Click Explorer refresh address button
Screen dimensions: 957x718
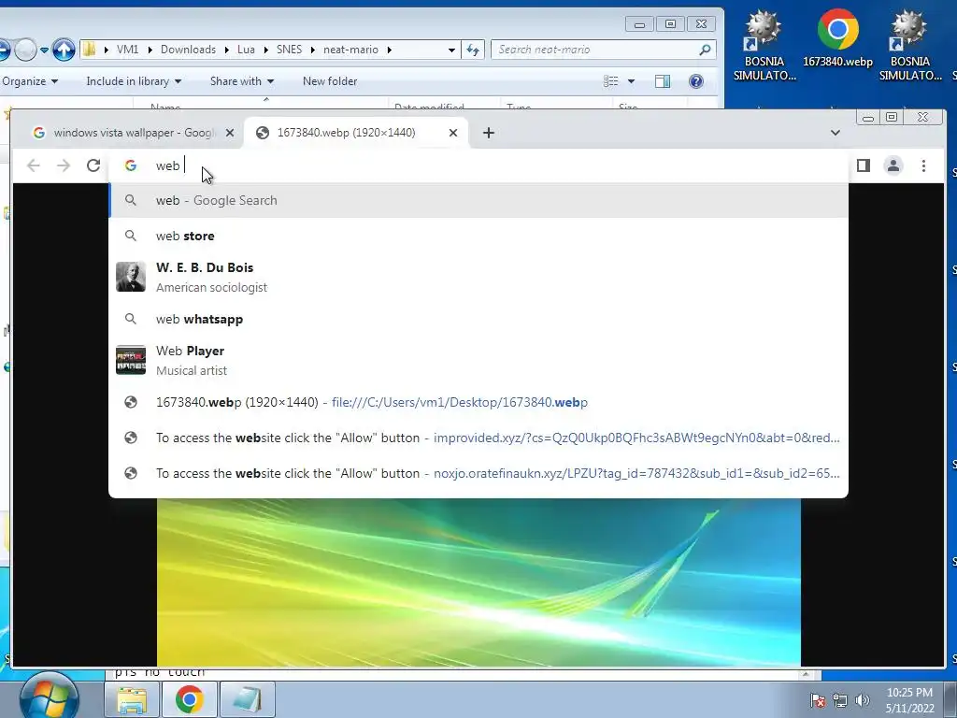point(472,50)
